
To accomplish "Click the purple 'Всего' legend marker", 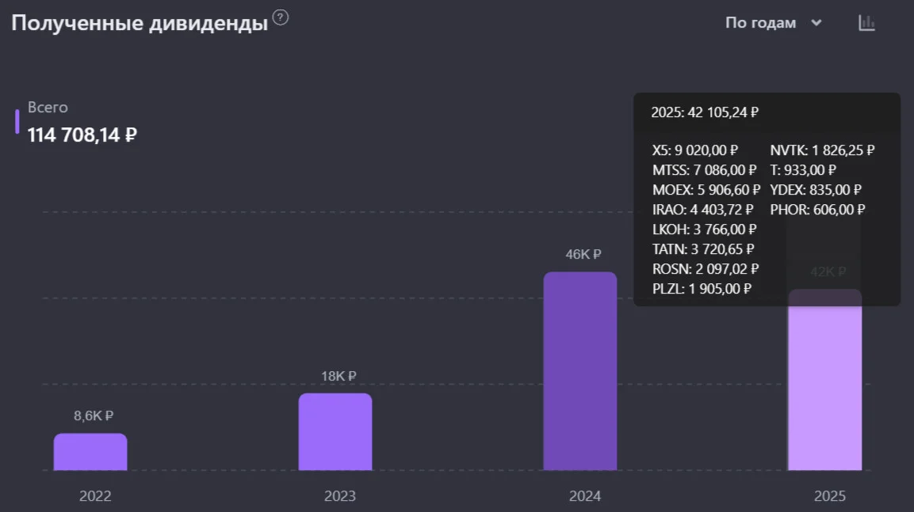I will tap(17, 122).
